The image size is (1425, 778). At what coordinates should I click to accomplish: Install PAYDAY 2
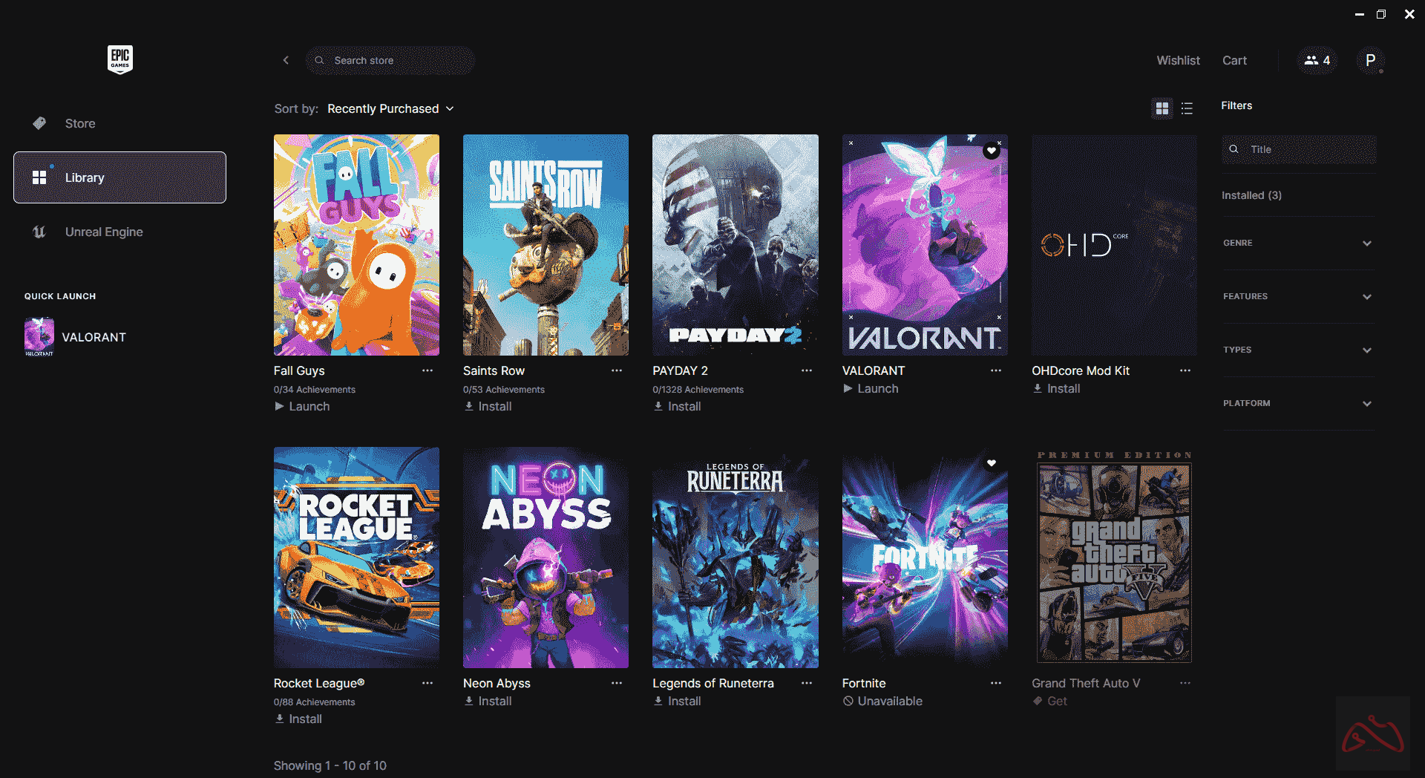tap(677, 406)
